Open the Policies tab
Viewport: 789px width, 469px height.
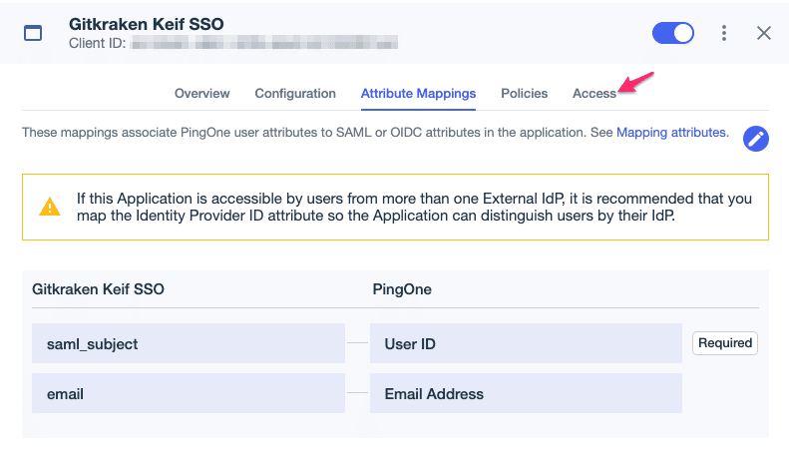[x=524, y=94]
